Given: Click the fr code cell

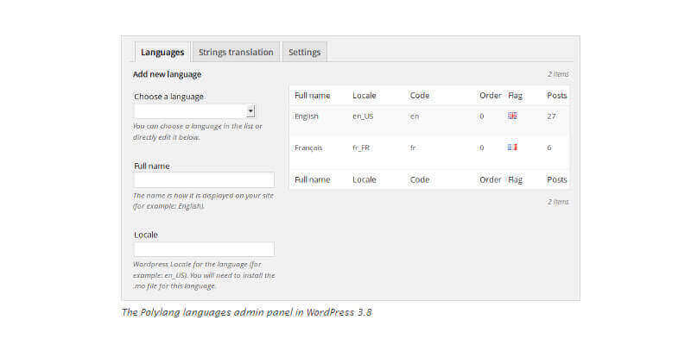Looking at the screenshot, I should 413,147.
